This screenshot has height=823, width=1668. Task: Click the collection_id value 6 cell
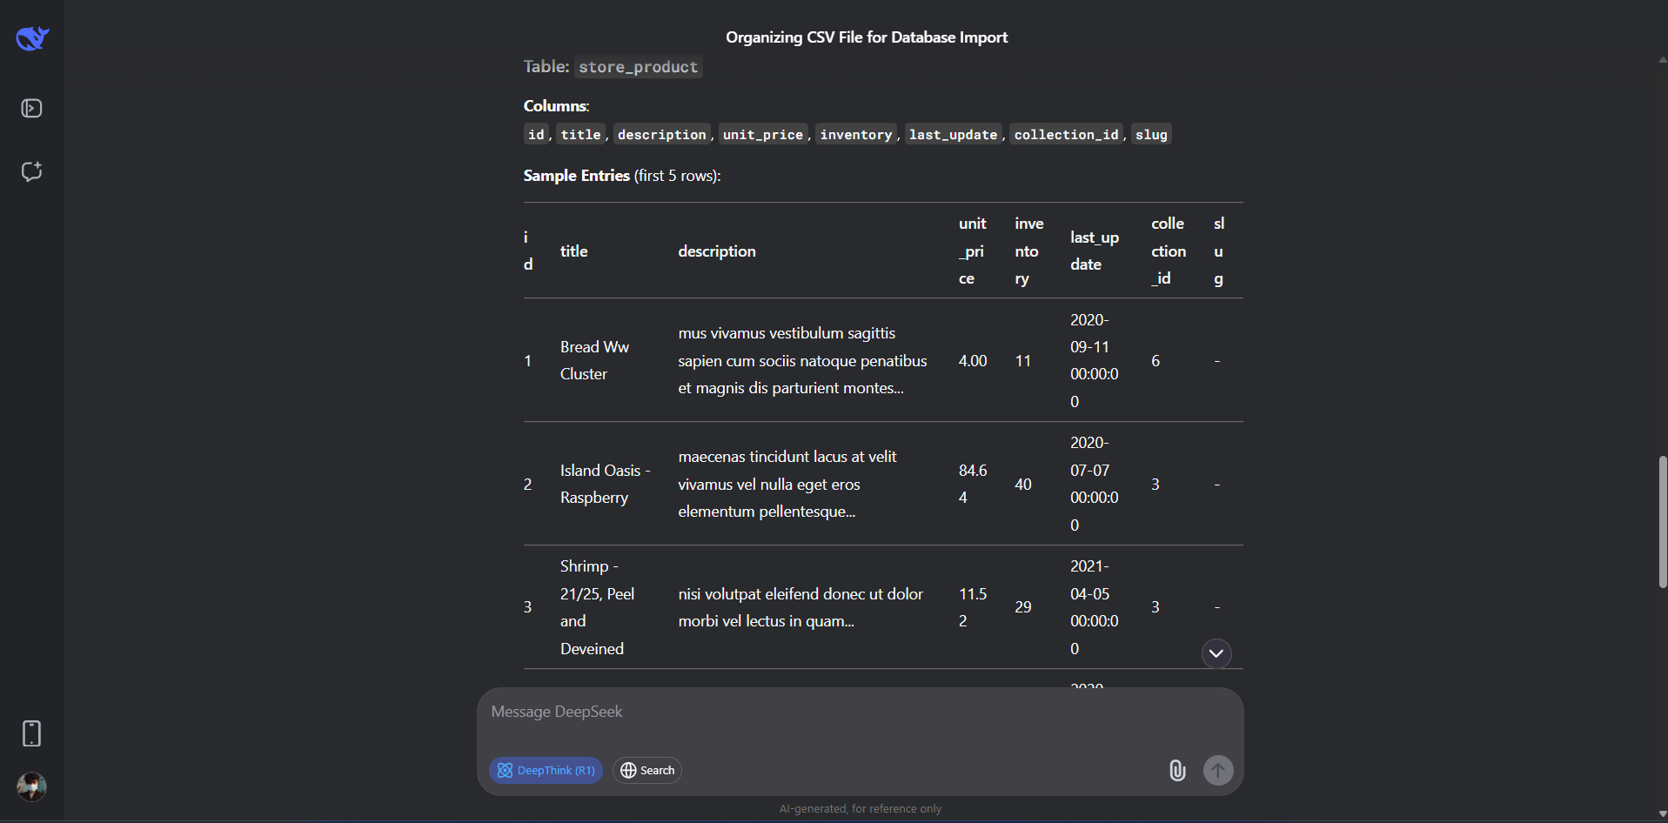tap(1156, 361)
